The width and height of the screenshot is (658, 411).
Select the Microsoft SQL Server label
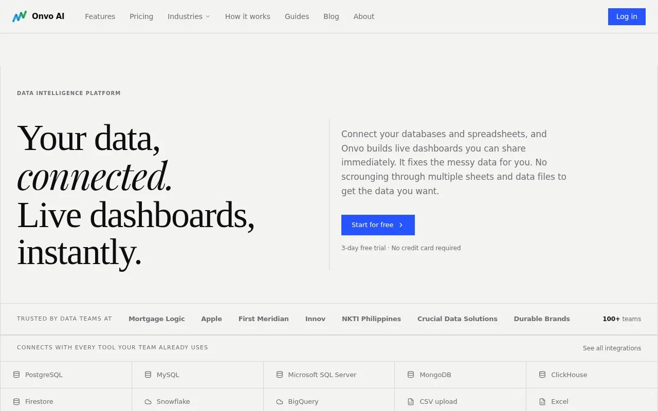322,375
